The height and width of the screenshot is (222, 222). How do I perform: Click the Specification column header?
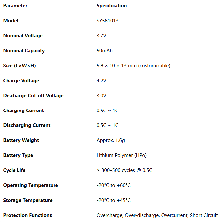112,6
